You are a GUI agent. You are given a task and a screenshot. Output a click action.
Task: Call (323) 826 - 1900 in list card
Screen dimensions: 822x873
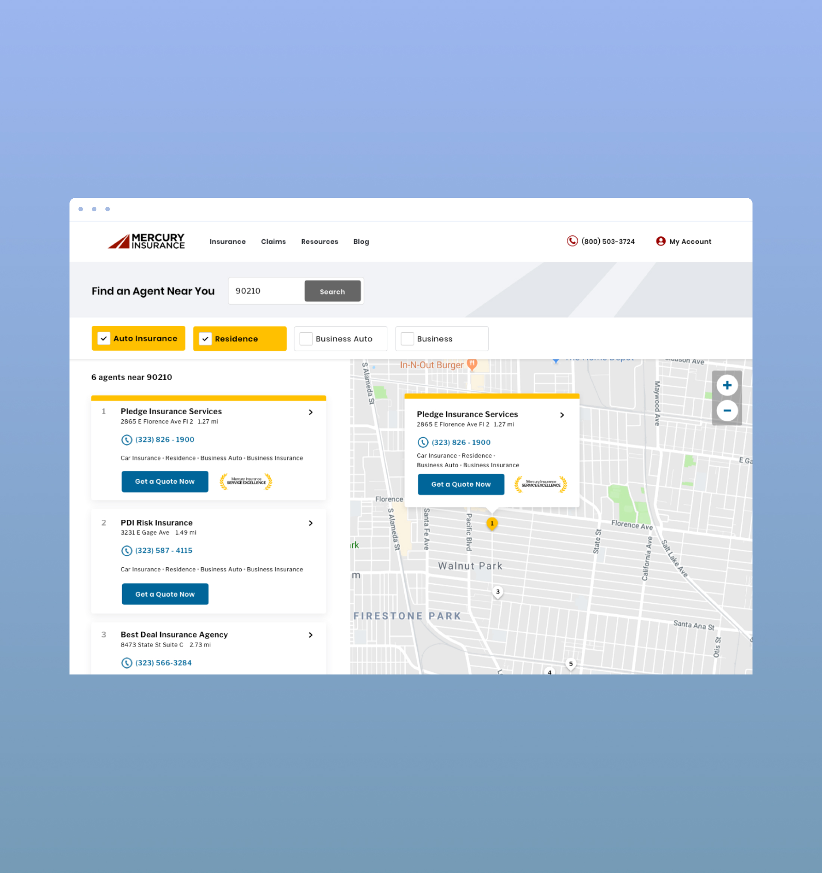pos(165,439)
